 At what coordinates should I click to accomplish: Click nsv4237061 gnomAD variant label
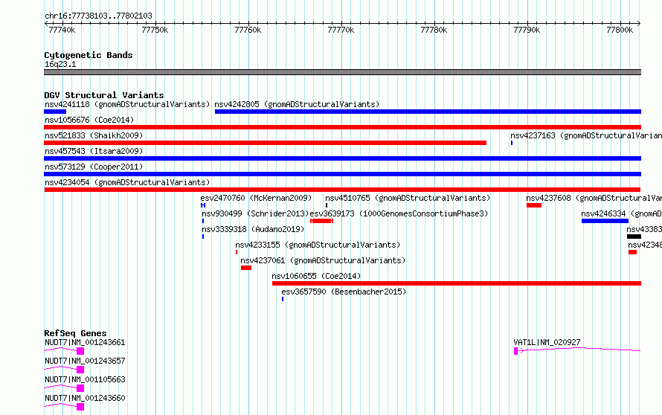tap(323, 260)
